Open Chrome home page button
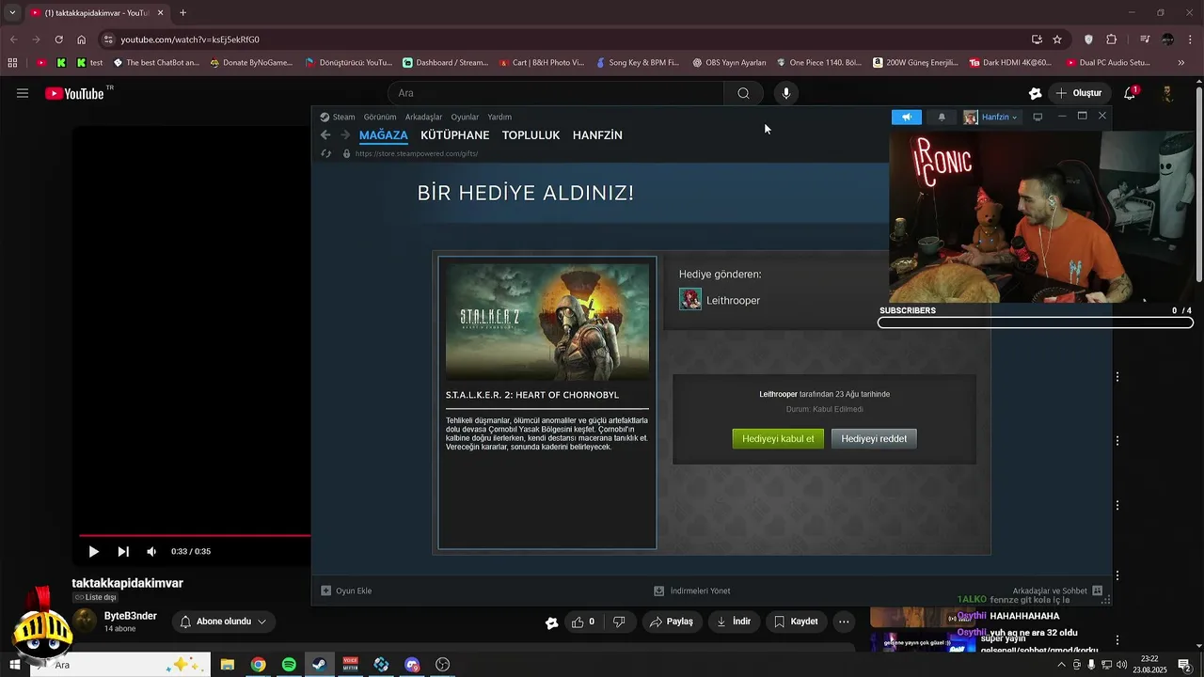1204x677 pixels. pyautogui.click(x=81, y=39)
